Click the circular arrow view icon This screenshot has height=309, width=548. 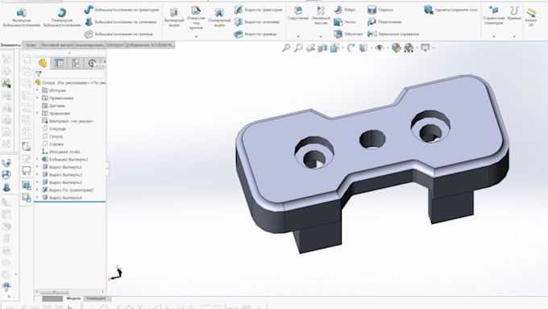[351, 48]
